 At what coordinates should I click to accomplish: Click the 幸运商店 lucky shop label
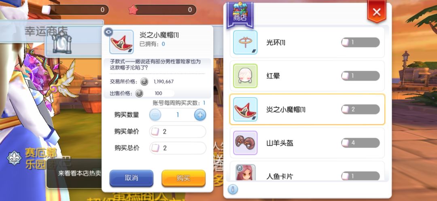[46, 31]
